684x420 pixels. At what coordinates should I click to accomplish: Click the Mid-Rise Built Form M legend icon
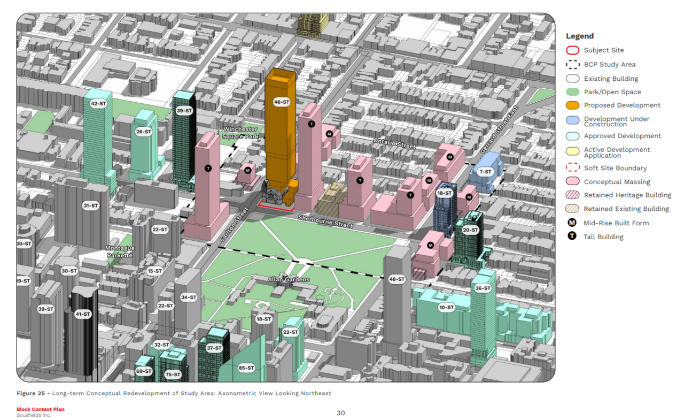click(x=572, y=223)
